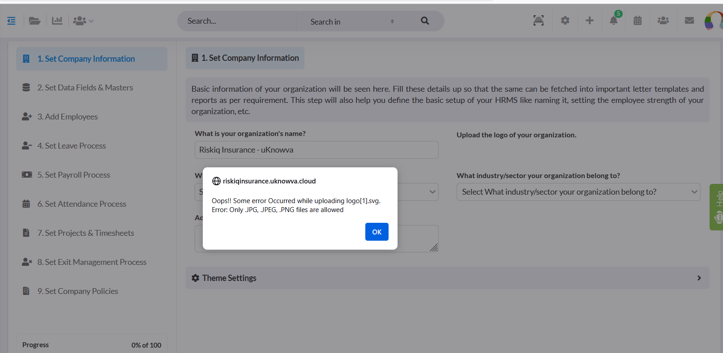Open the people team icon
Screen dimensions: 723x353
(x=663, y=21)
